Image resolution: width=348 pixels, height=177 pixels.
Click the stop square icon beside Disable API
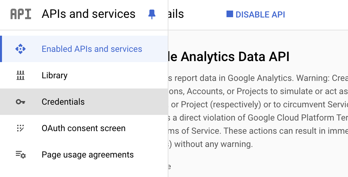click(230, 14)
